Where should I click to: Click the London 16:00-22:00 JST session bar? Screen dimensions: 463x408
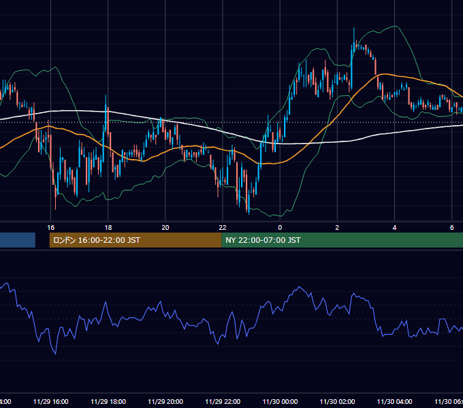click(135, 240)
